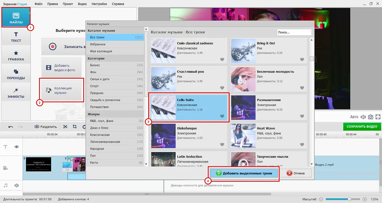The width and height of the screenshot is (382, 203).
Task: Click the crop tool icon
Action: coord(74,127)
